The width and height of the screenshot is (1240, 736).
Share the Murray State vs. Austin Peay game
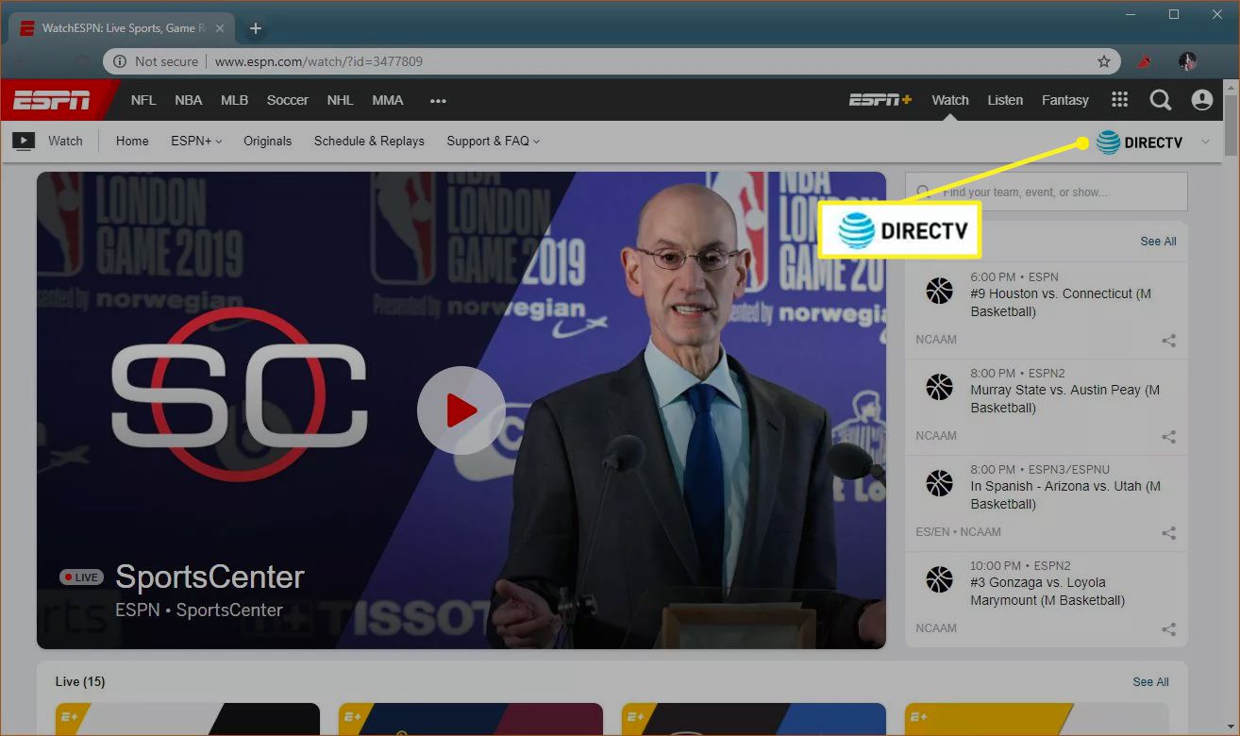1168,437
